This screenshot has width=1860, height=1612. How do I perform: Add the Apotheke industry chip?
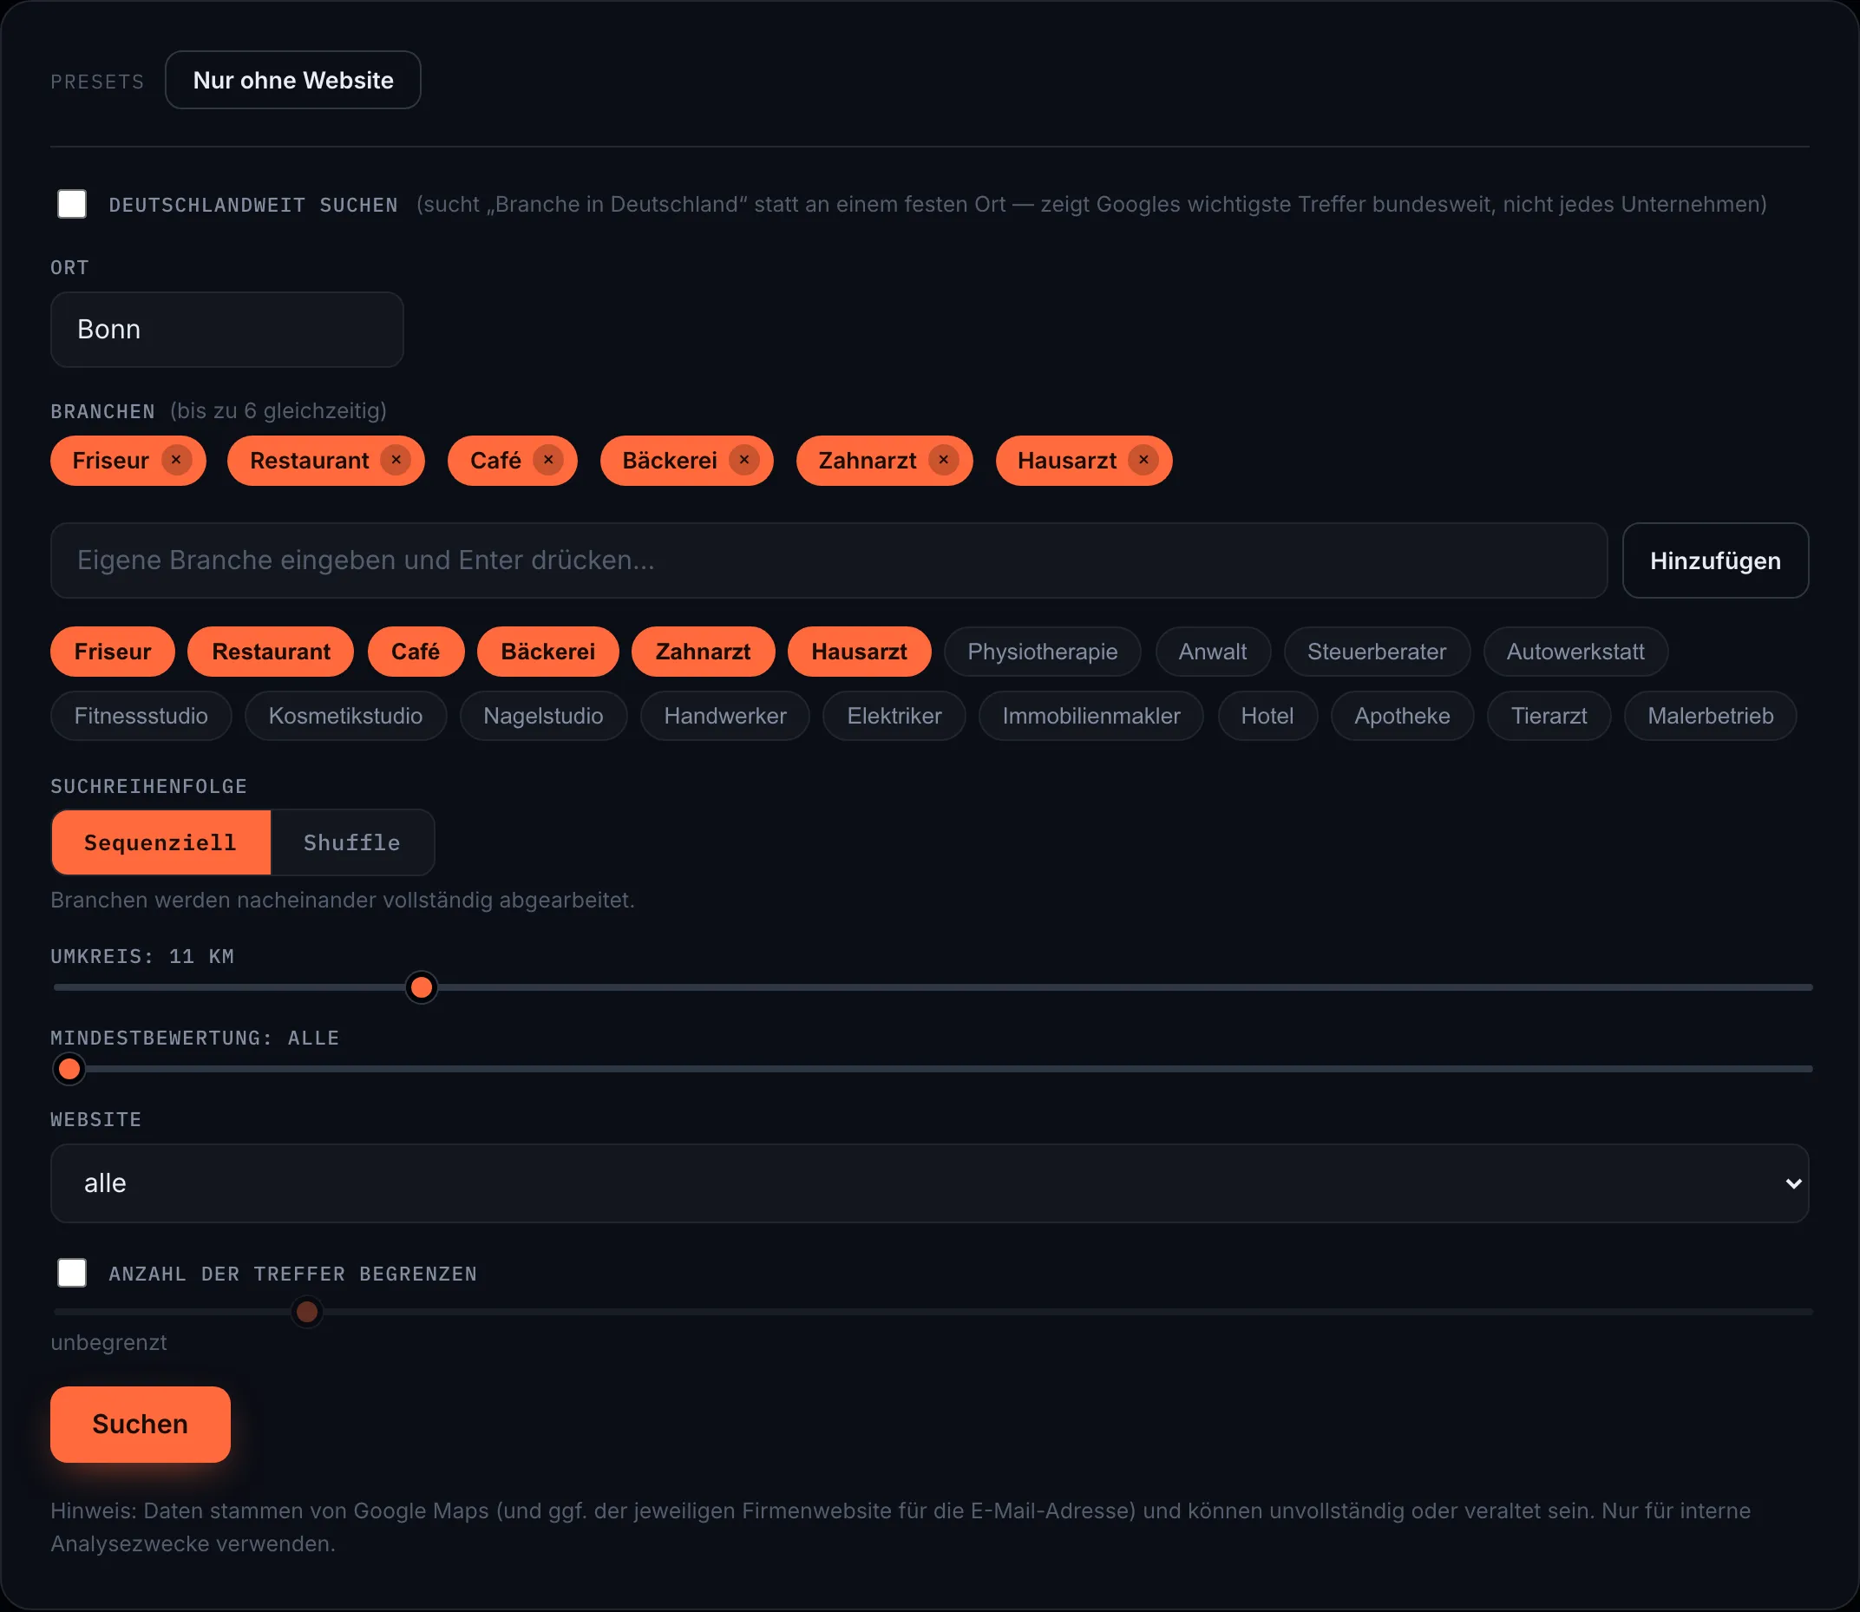(x=1402, y=716)
